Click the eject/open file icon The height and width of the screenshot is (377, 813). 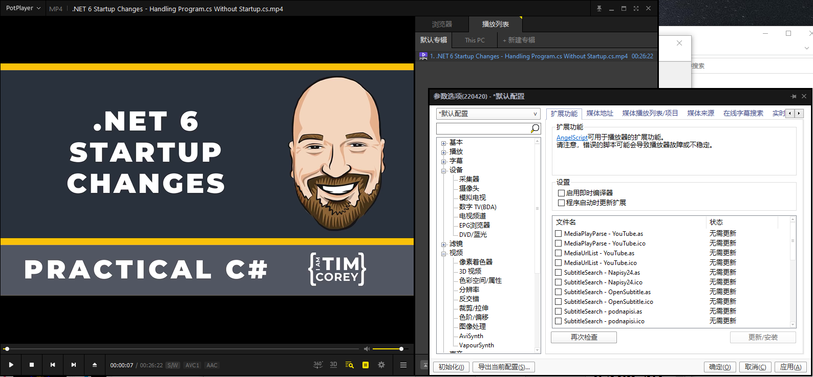tap(95, 365)
